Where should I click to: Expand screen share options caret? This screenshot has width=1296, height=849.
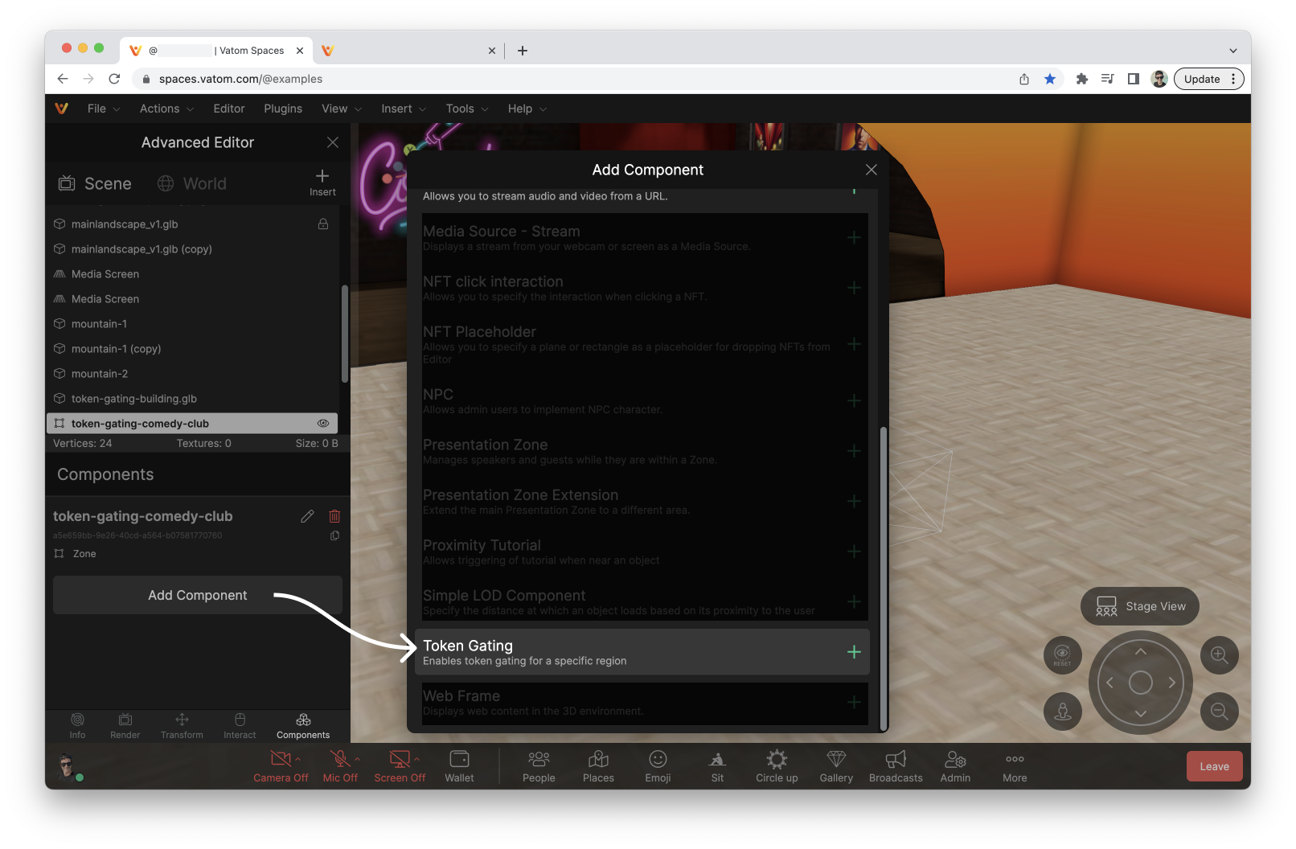[x=416, y=759]
